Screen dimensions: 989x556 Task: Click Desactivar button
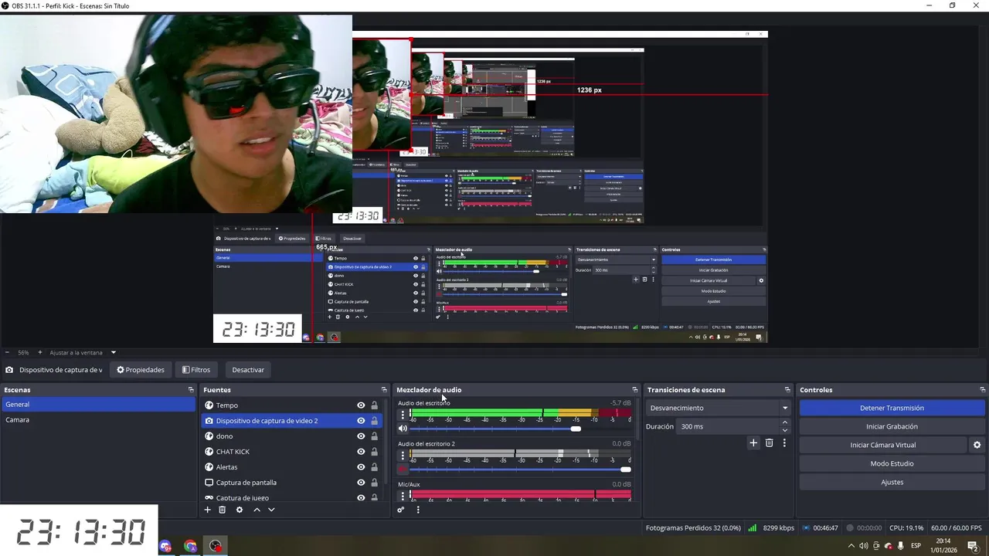(x=248, y=370)
